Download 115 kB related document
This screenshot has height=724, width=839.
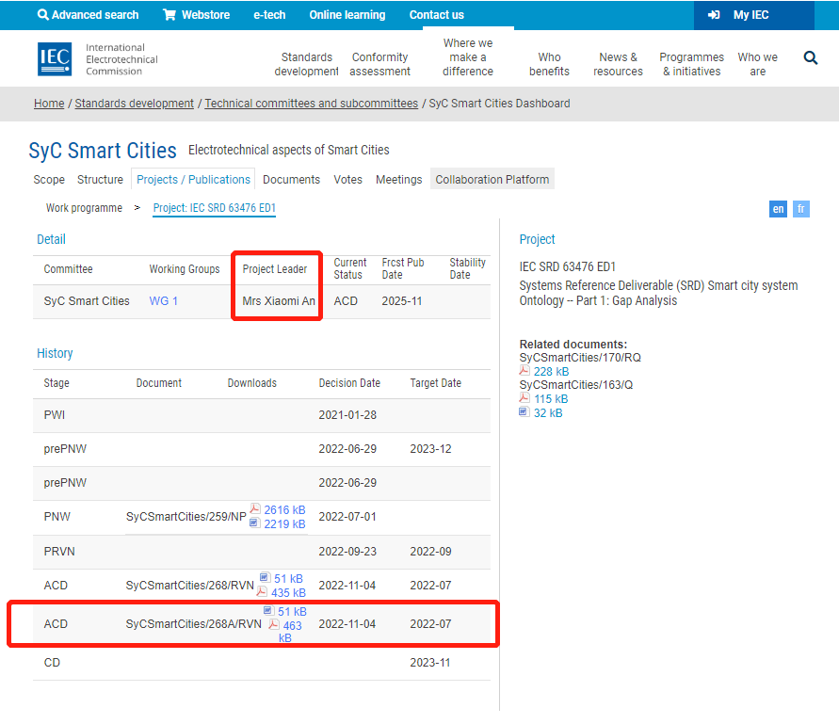[551, 399]
